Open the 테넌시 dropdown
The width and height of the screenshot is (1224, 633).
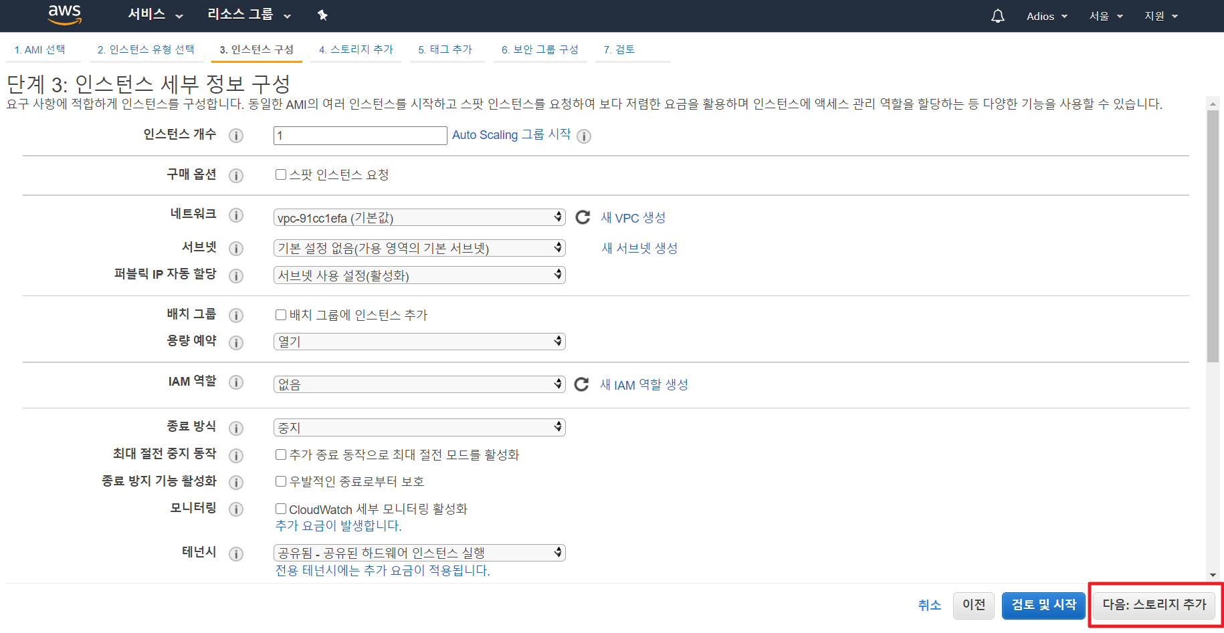pyautogui.click(x=419, y=553)
